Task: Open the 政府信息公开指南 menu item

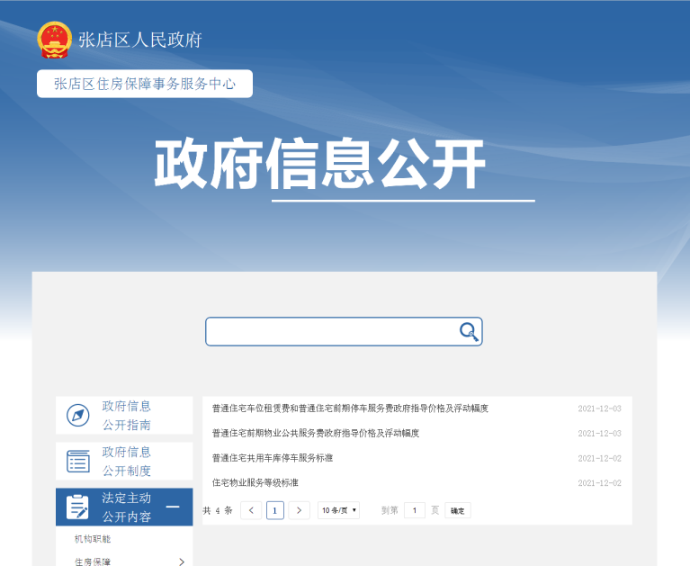Action: pos(126,416)
